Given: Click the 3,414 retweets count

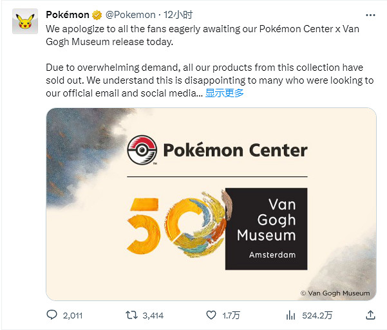Looking at the screenshot, I should click(x=152, y=315).
